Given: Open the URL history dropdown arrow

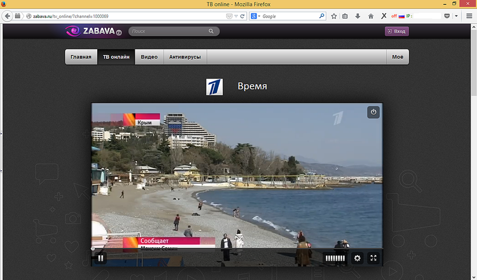Looking at the screenshot, I should coord(236,16).
